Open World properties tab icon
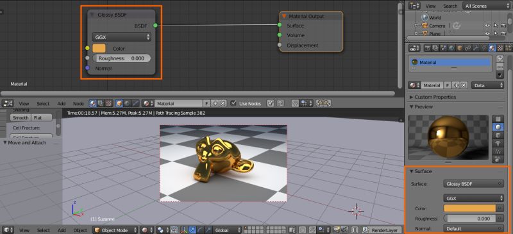 (x=451, y=48)
